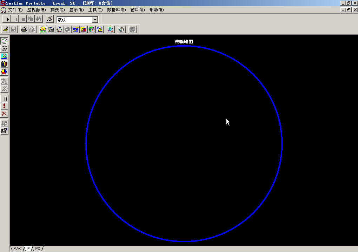Start capture with the play button
358x252 pixels.
pos(8,20)
